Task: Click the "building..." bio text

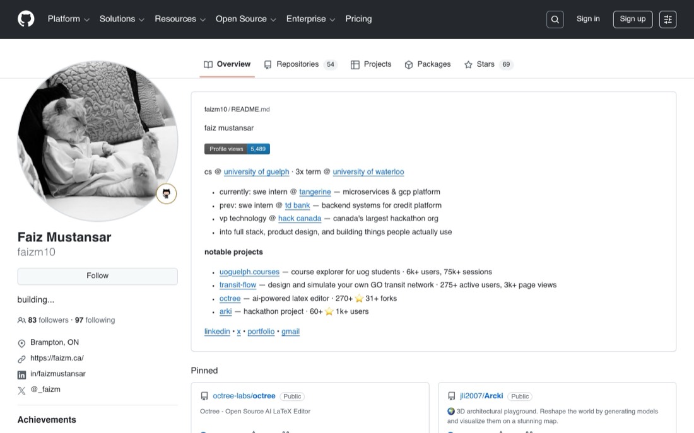Action: click(35, 300)
